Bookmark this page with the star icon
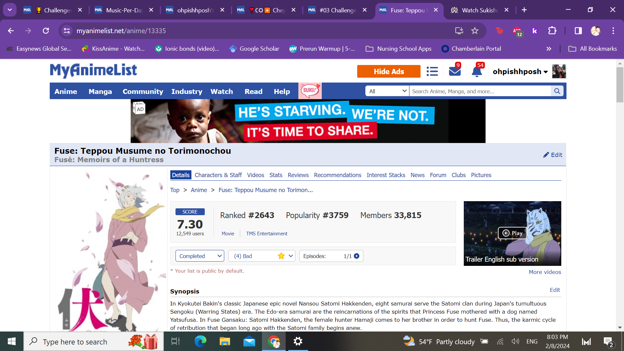The width and height of the screenshot is (624, 351). pos(475,31)
